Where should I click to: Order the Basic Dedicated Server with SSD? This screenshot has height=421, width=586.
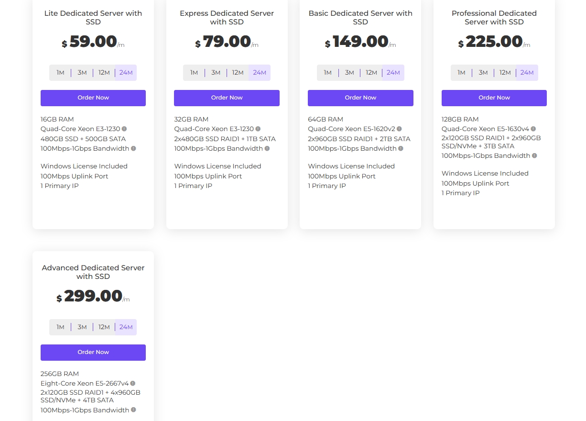point(360,98)
